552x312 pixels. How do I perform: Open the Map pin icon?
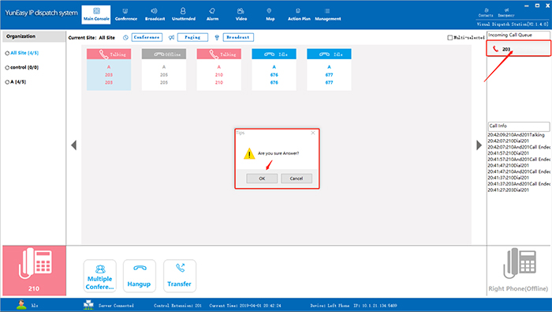click(270, 11)
